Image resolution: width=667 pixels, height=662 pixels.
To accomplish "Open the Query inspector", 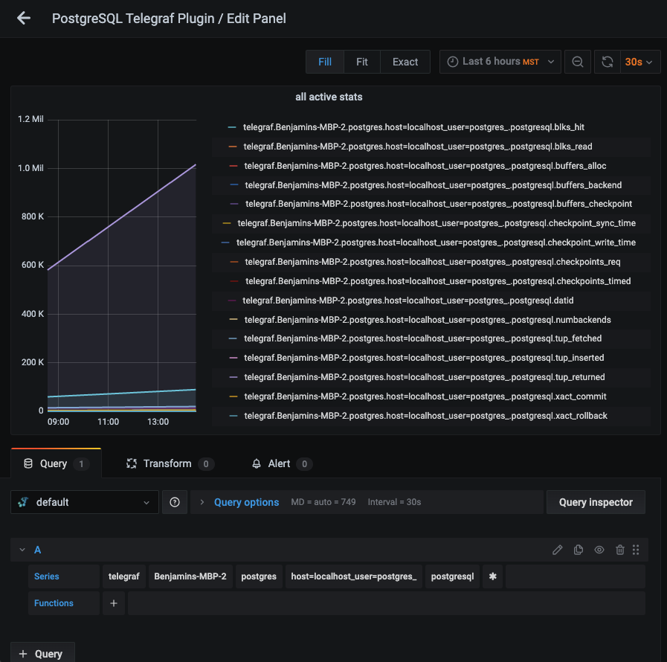I will [596, 502].
